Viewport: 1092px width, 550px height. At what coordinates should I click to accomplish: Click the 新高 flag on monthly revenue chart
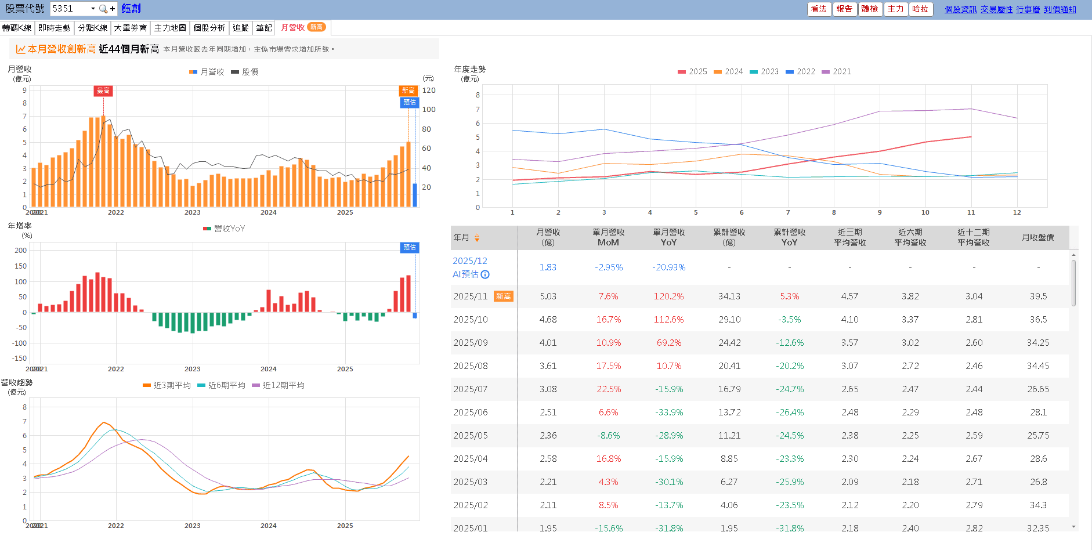tap(408, 91)
